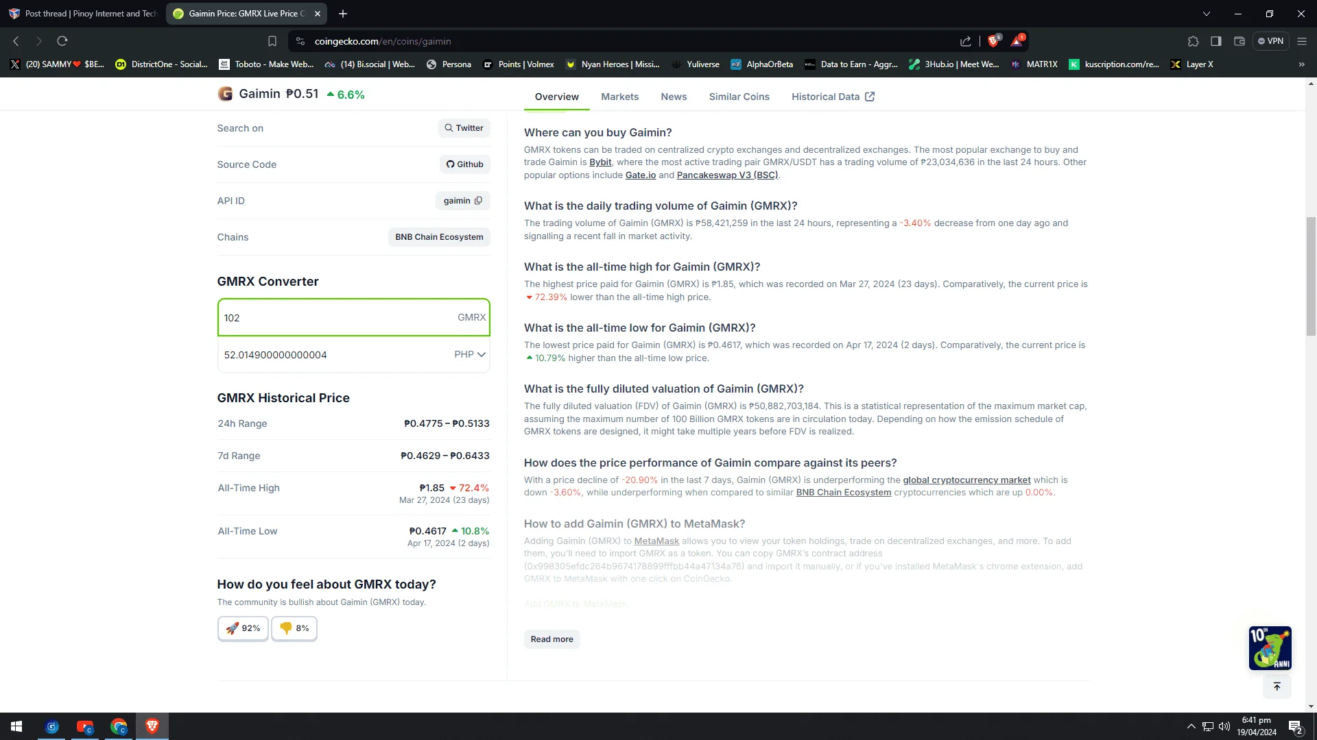Viewport: 1317px width, 740px height.
Task: Open Chrome icon in taskbar
Action: pos(119,726)
